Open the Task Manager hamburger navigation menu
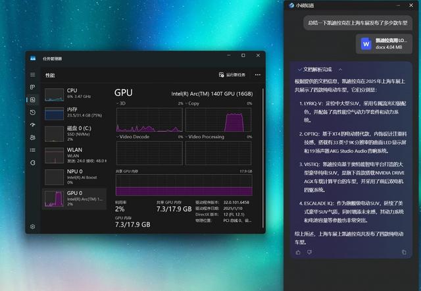 (x=32, y=74)
